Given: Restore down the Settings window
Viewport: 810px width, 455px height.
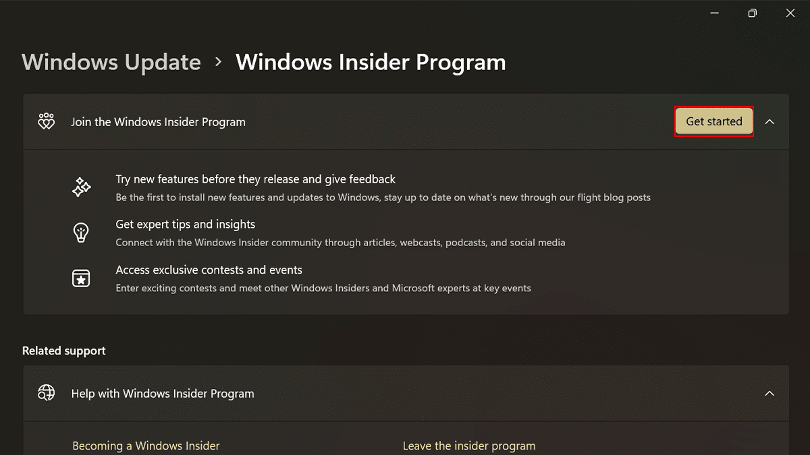Looking at the screenshot, I should click(x=753, y=13).
